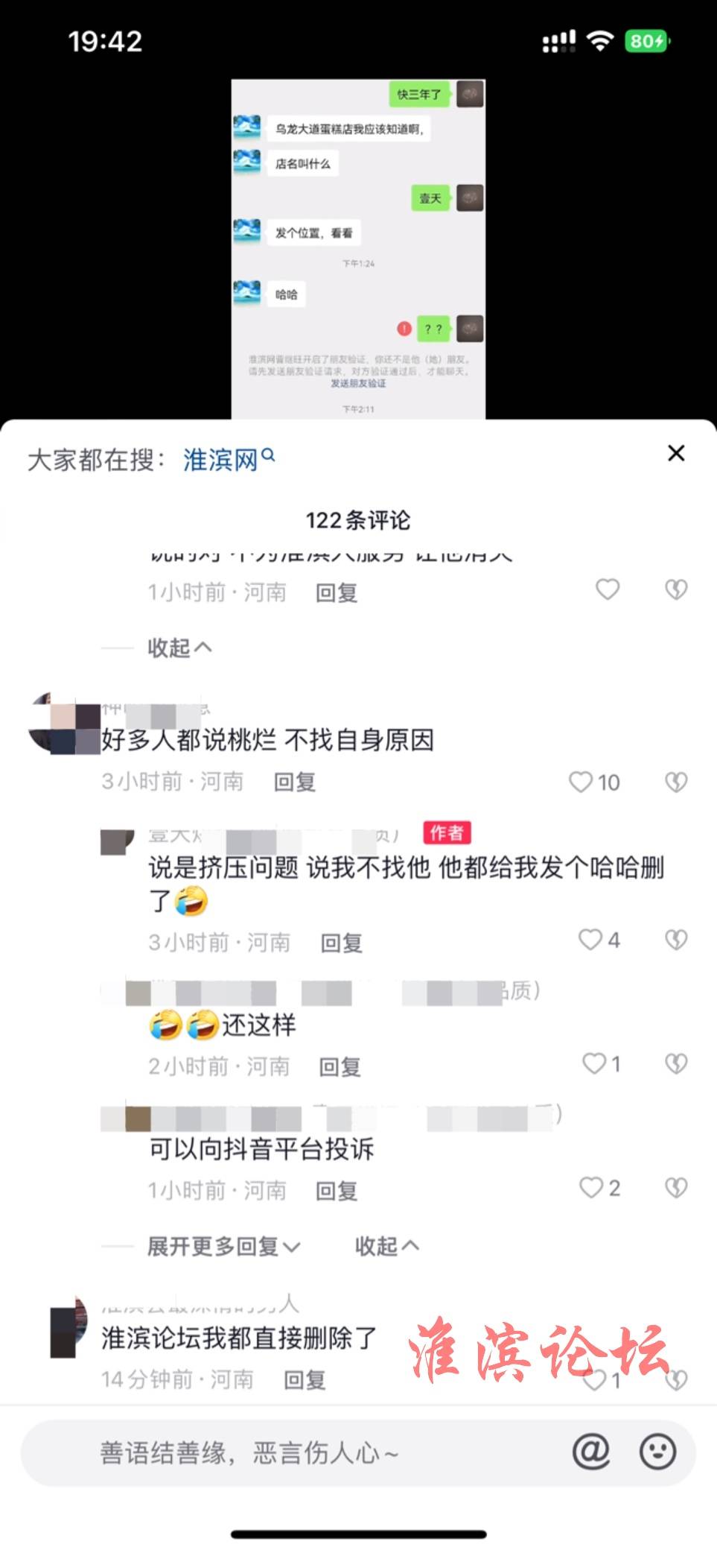The width and height of the screenshot is (717, 1553).
Task: Collapse the thread via 收起 beside 展开更多回复
Action: tap(387, 1246)
